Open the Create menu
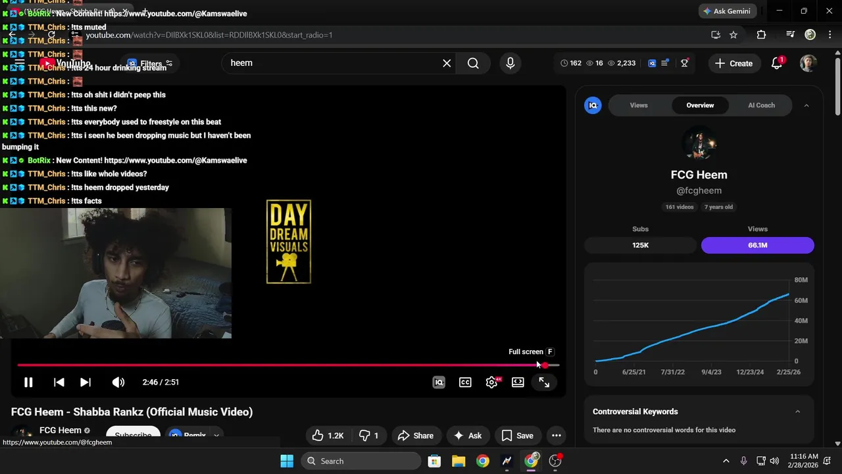This screenshot has width=842, height=474. point(733,63)
